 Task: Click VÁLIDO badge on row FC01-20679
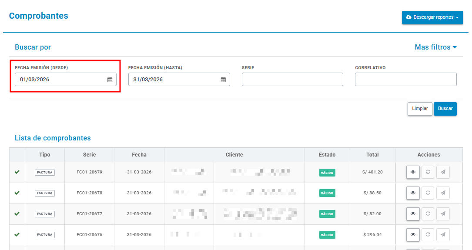tap(327, 173)
